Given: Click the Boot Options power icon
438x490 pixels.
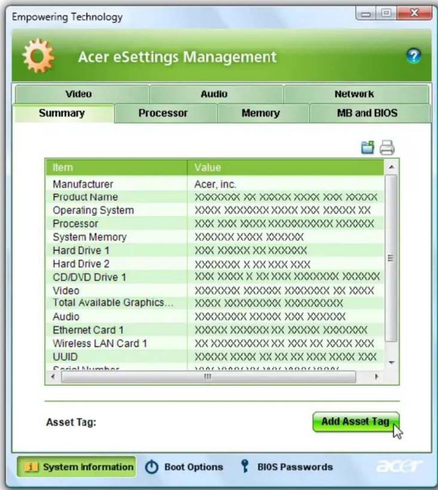Looking at the screenshot, I should point(152,467).
